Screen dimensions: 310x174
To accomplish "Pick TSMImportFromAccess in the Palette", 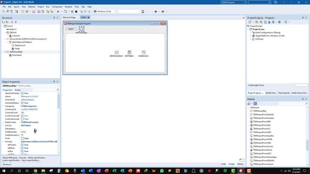I will click(x=263, y=146).
